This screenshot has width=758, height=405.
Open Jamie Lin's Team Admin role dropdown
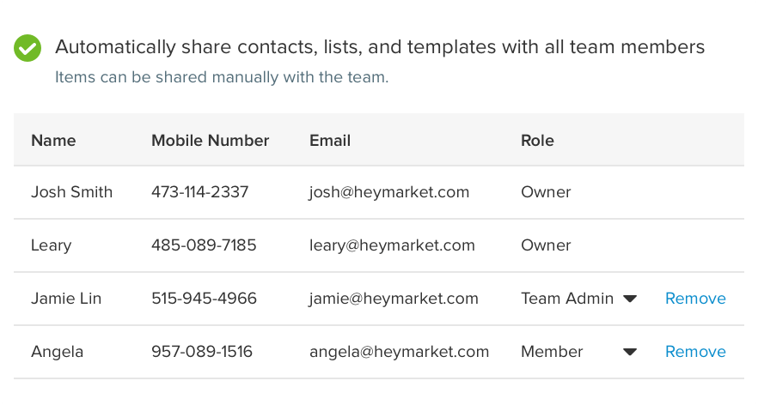629,299
